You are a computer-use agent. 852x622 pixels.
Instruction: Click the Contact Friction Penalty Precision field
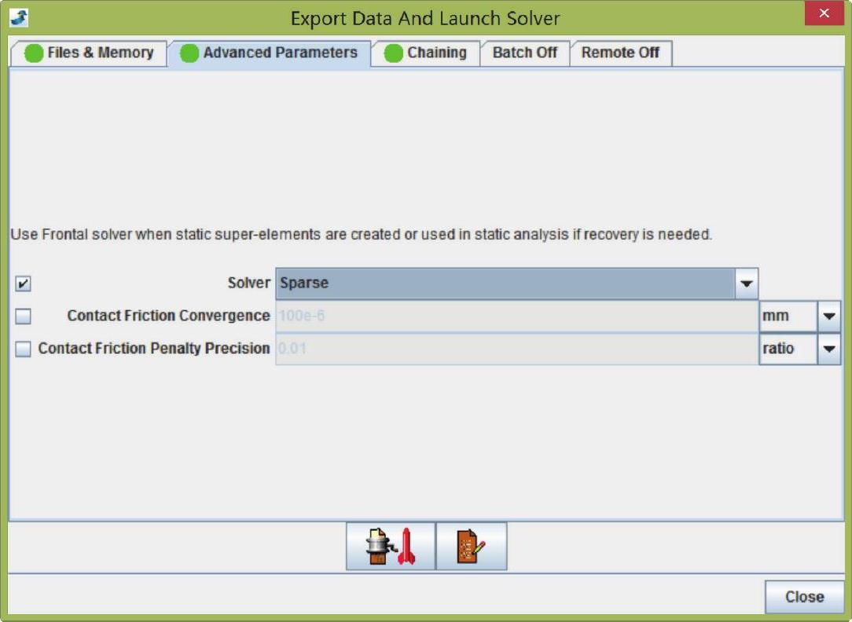pyautogui.click(x=516, y=349)
